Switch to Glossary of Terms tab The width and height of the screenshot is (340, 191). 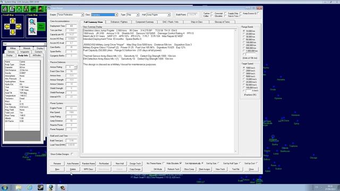point(222,22)
